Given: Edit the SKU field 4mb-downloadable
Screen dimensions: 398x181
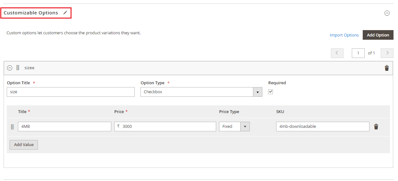Looking at the screenshot, I should [x=323, y=127].
